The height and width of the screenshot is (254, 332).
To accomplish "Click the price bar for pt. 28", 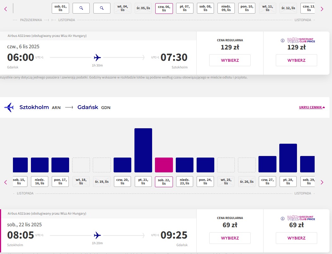I will 288,158.
